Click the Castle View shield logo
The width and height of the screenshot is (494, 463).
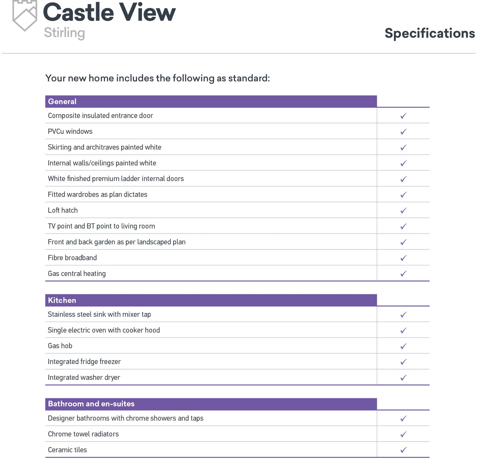(25, 15)
